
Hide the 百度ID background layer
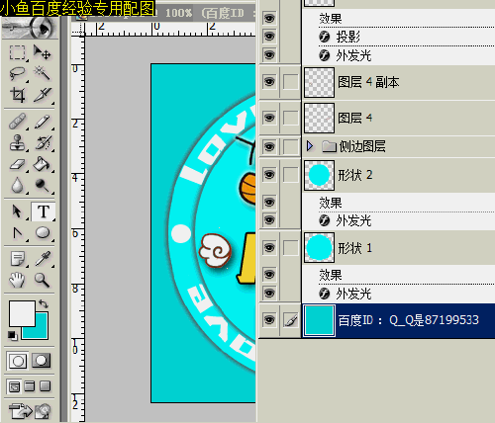tap(269, 319)
